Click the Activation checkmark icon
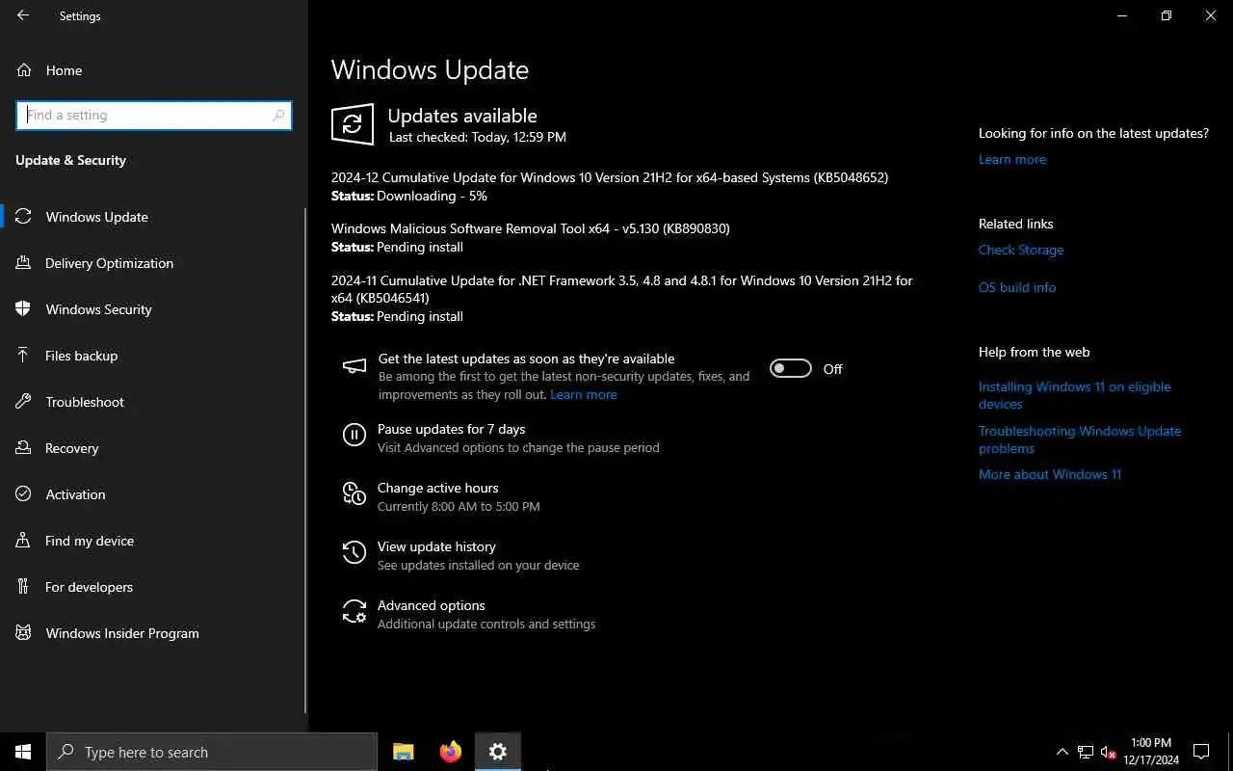The width and height of the screenshot is (1233, 771). pos(24,494)
